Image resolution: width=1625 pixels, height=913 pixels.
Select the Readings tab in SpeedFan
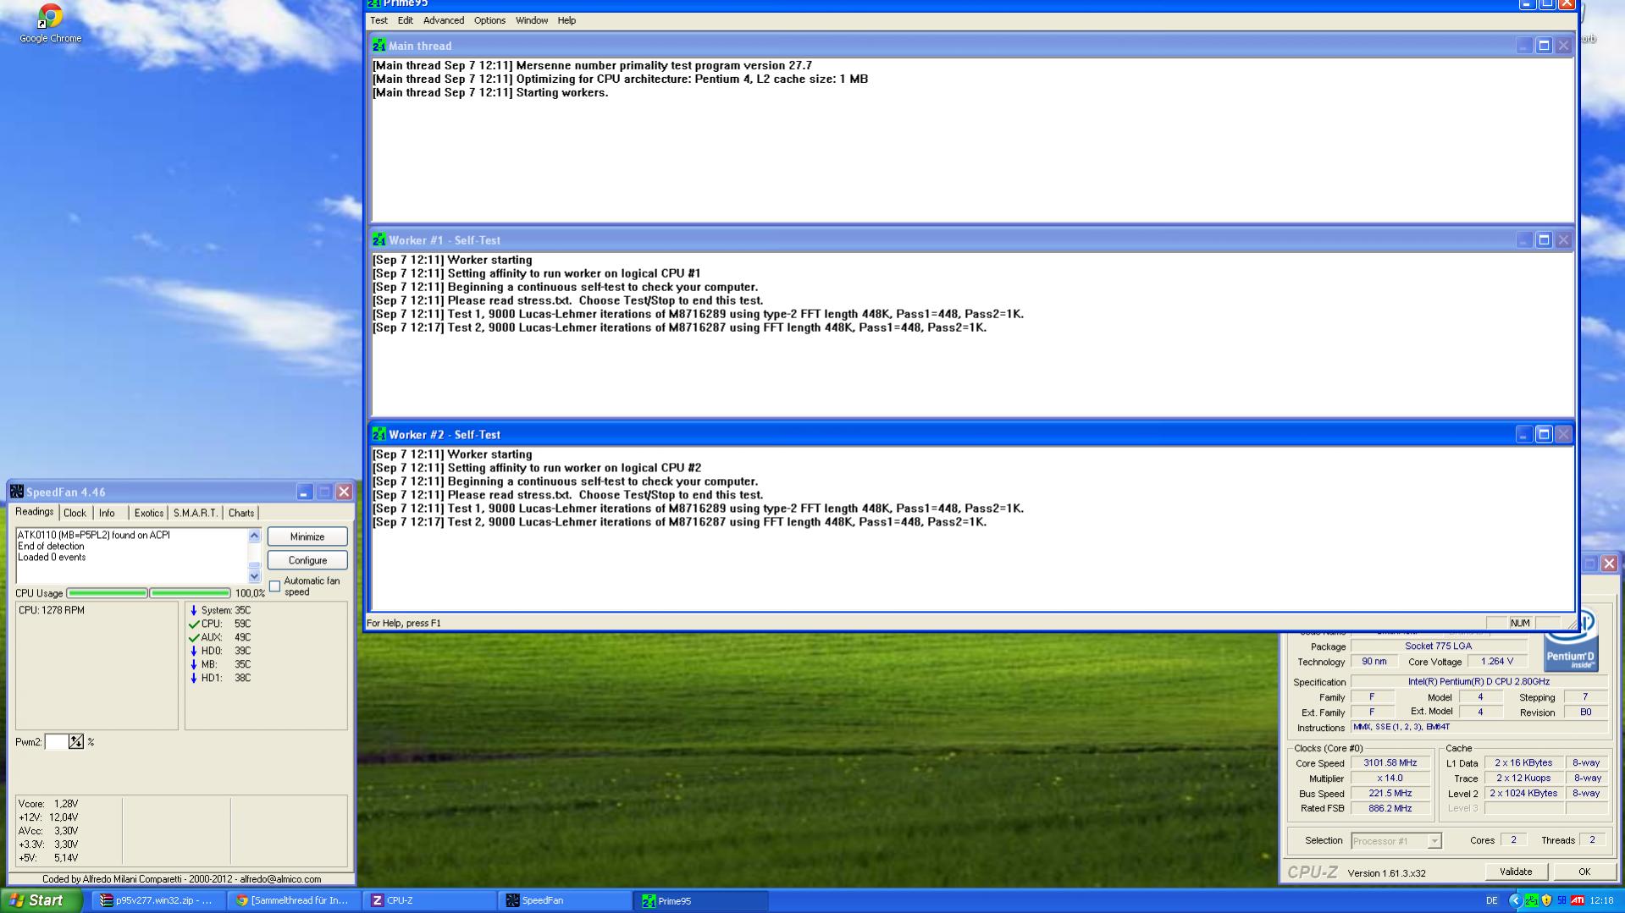[34, 512]
